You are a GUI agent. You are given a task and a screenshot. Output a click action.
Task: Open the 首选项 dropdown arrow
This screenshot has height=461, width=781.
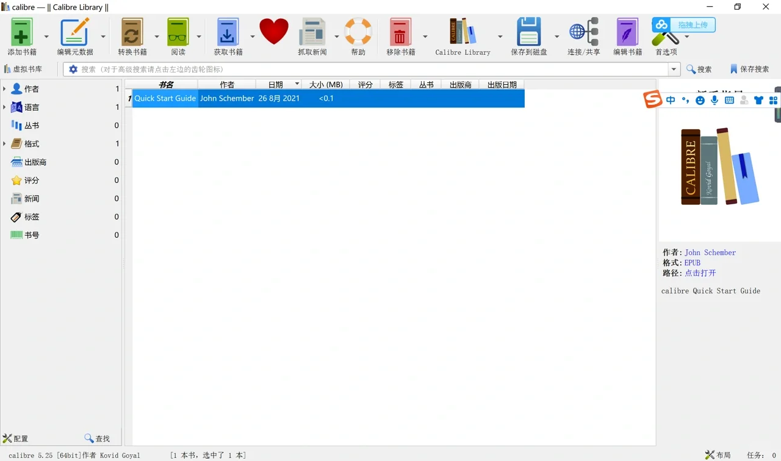coord(687,37)
